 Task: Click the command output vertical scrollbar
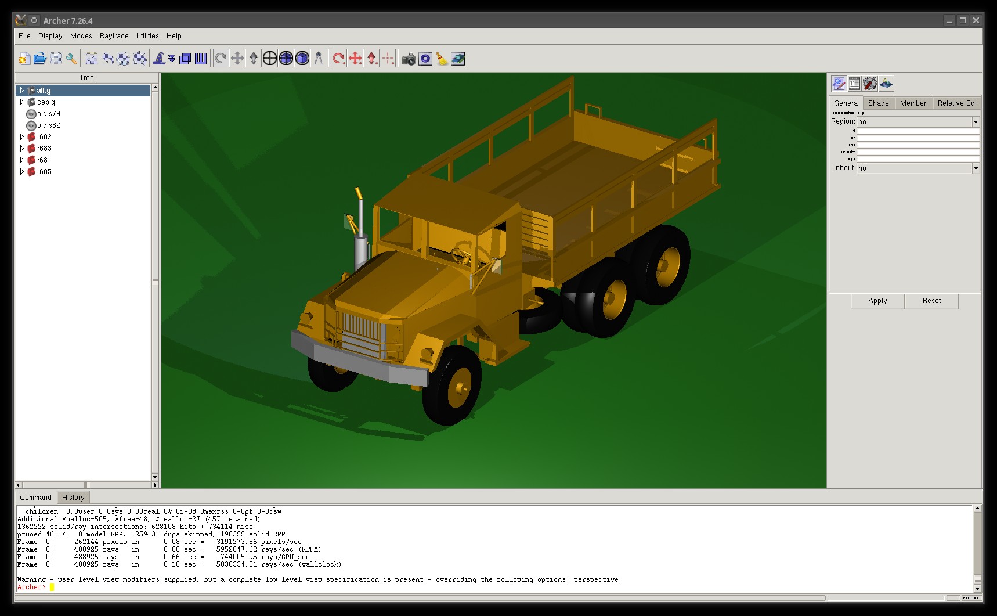977,546
